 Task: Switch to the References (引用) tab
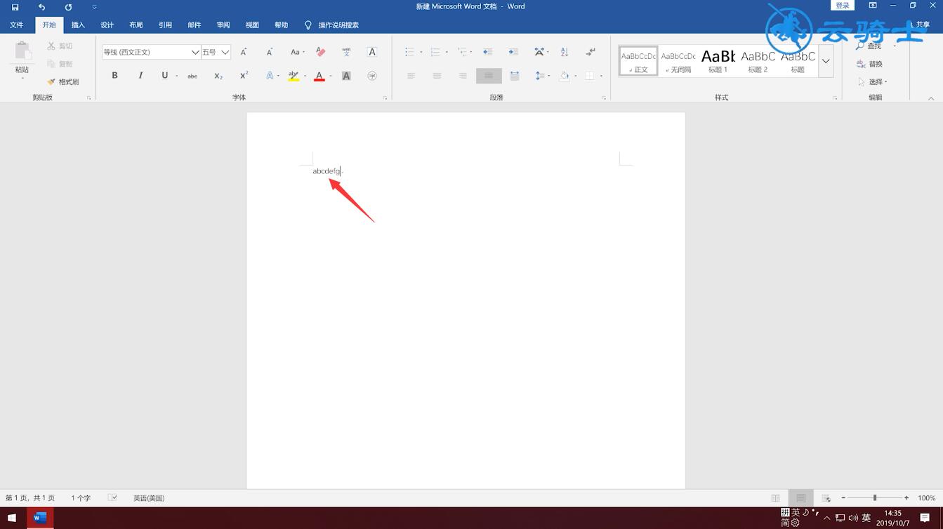(x=165, y=25)
